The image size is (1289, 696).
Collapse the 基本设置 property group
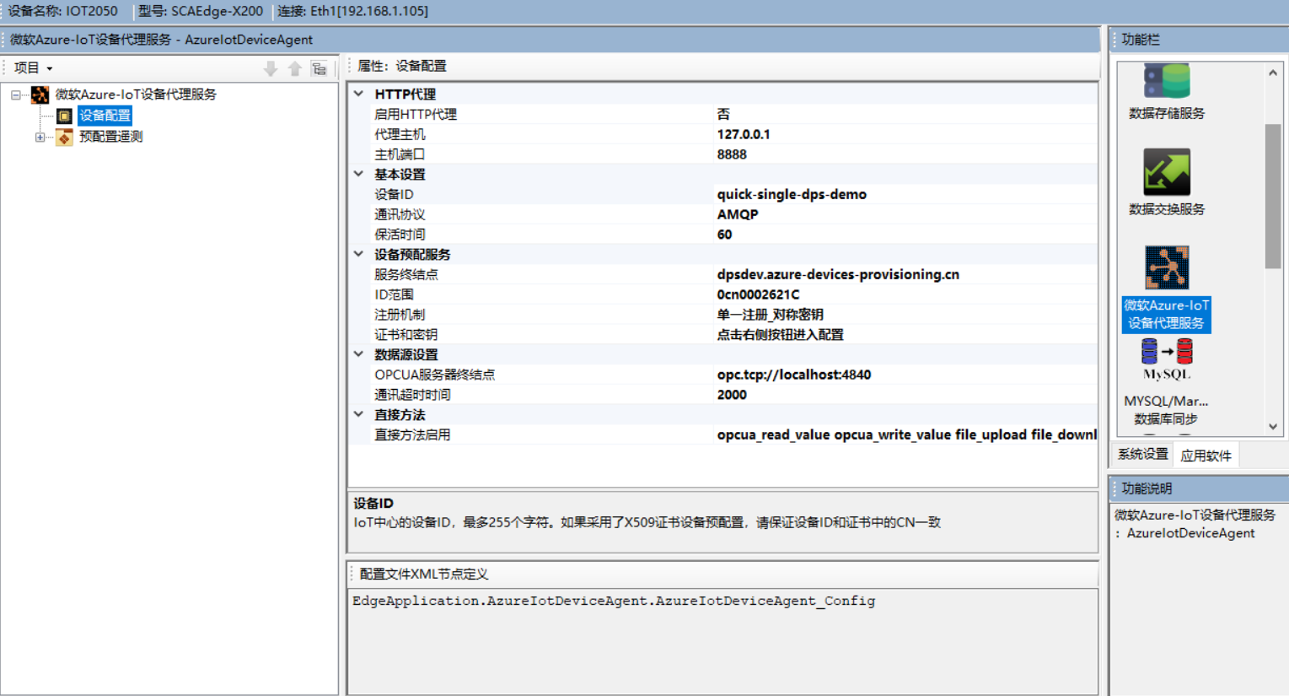pos(359,174)
